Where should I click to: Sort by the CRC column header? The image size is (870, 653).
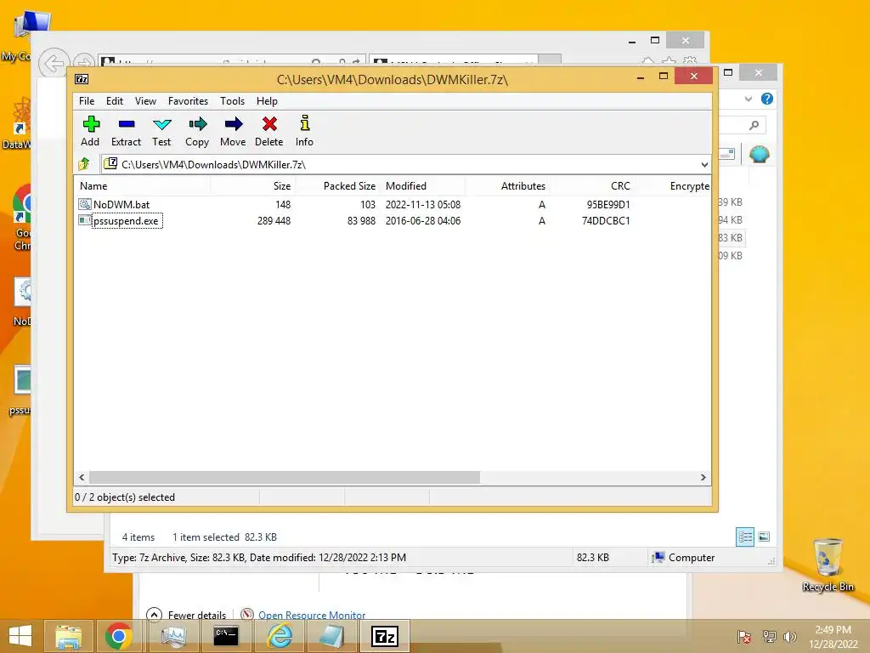tap(592, 186)
